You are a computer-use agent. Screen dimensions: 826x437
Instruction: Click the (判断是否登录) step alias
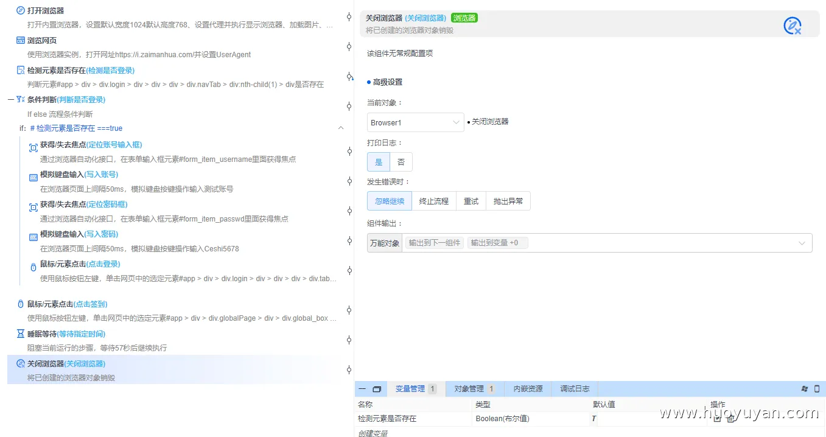click(x=81, y=99)
